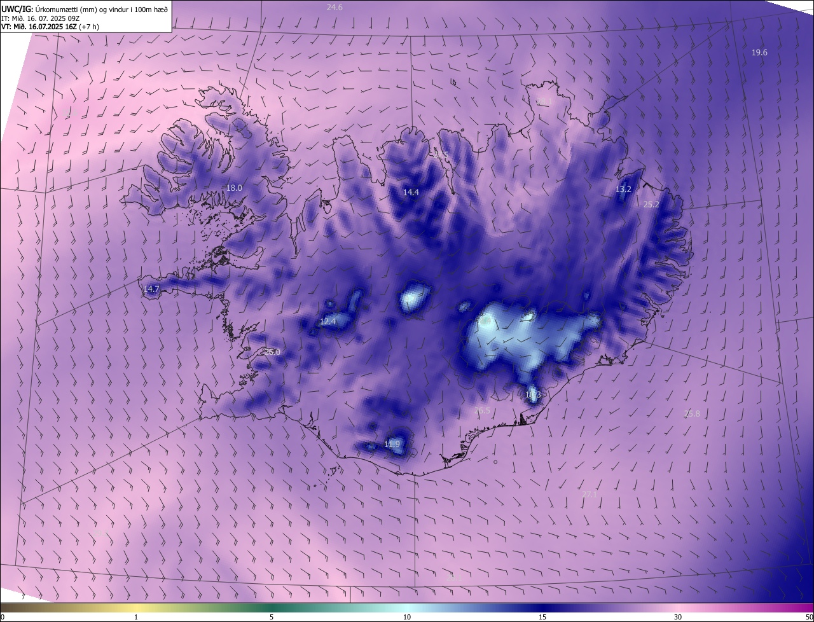Click the 25.2 value label
The image size is (814, 622).
[x=651, y=205]
